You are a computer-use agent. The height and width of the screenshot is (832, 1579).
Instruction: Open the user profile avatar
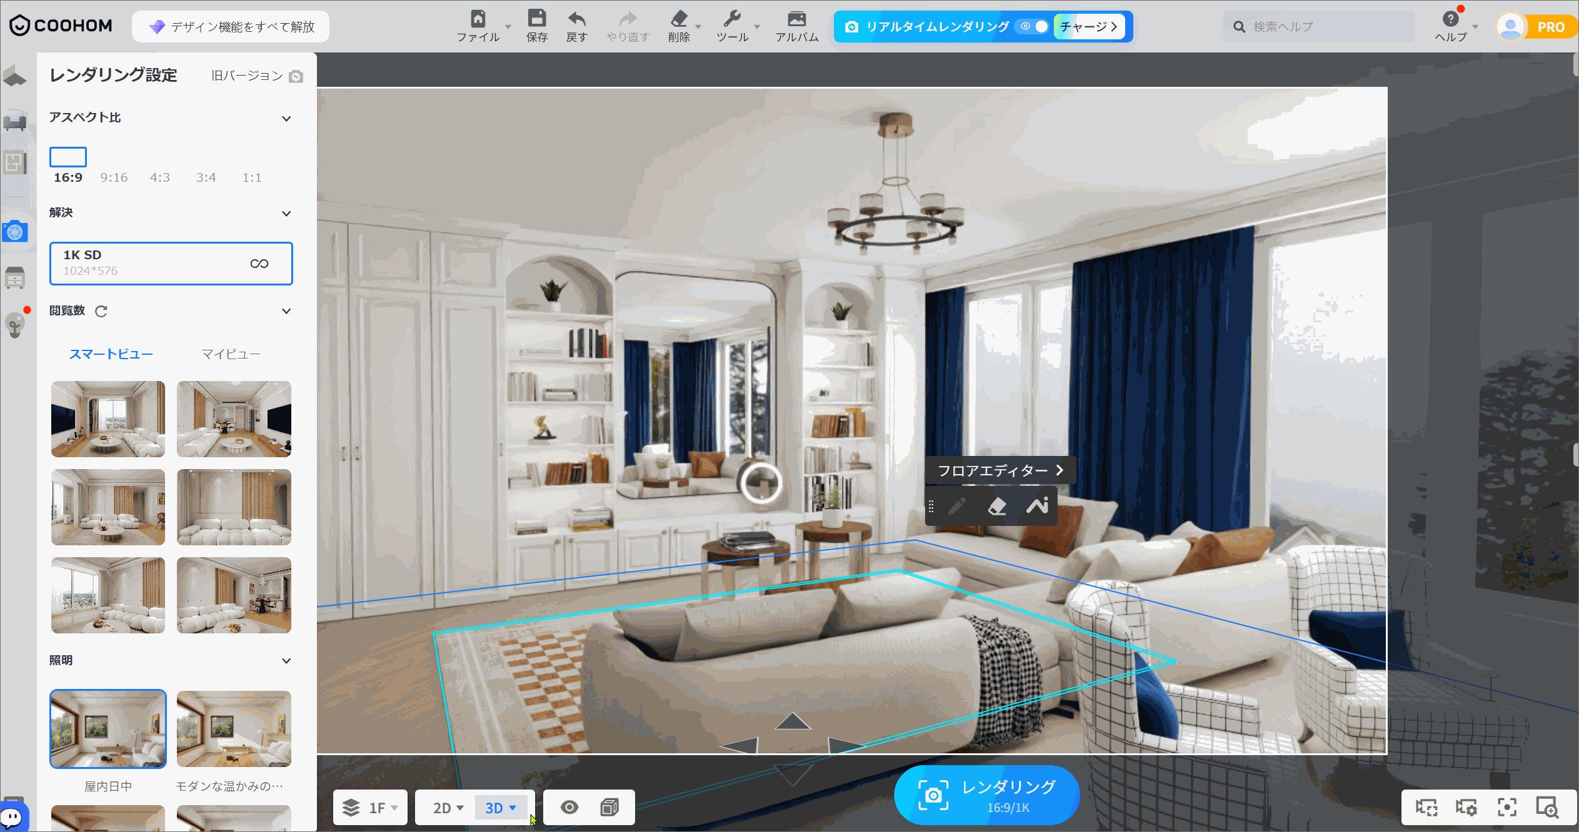point(1511,27)
